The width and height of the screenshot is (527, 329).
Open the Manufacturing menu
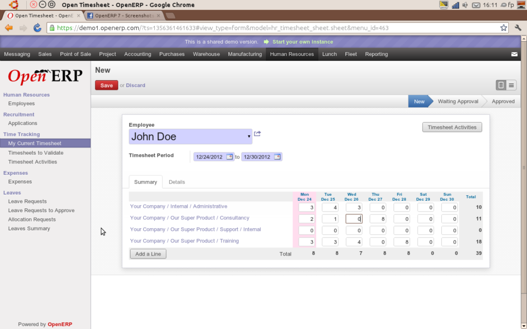[245, 54]
